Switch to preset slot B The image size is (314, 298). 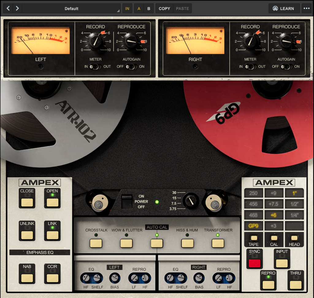click(149, 9)
